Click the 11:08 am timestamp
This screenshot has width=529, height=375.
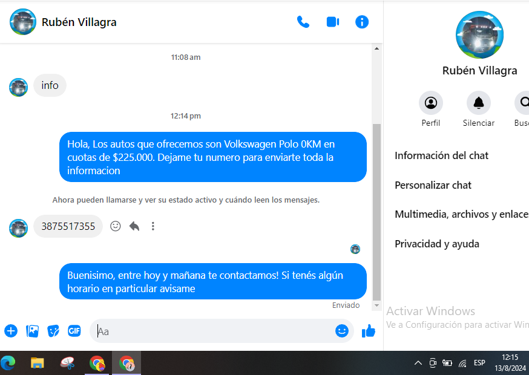186,57
